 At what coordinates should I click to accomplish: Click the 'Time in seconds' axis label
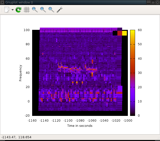coord(80,126)
